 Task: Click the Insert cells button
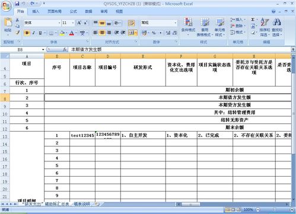[238, 20]
